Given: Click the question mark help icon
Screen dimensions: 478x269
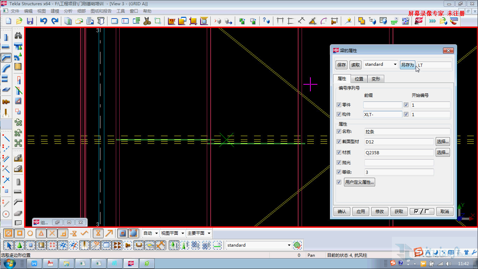Looking at the screenshot, I should coord(266,21).
